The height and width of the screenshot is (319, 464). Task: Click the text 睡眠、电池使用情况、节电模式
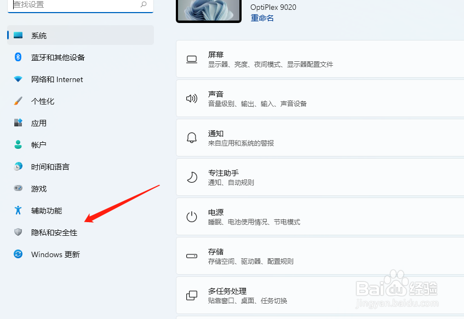pyautogui.click(x=254, y=222)
